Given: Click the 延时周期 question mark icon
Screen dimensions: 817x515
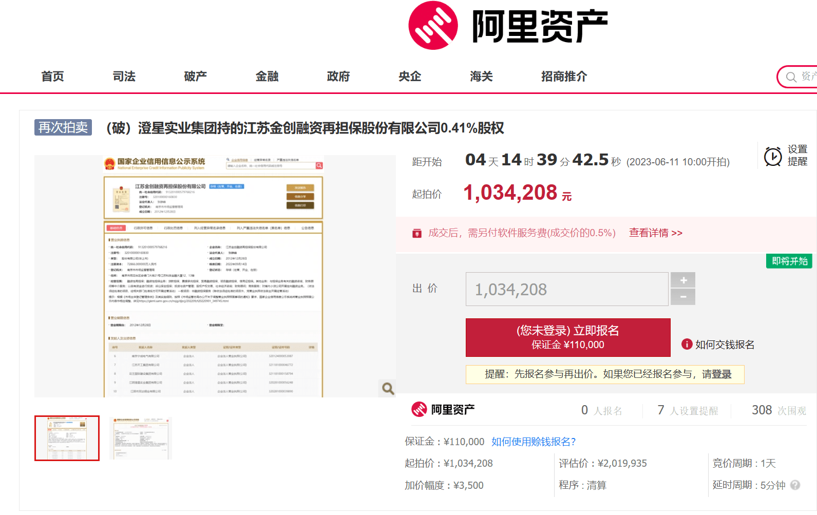Looking at the screenshot, I should [x=795, y=485].
